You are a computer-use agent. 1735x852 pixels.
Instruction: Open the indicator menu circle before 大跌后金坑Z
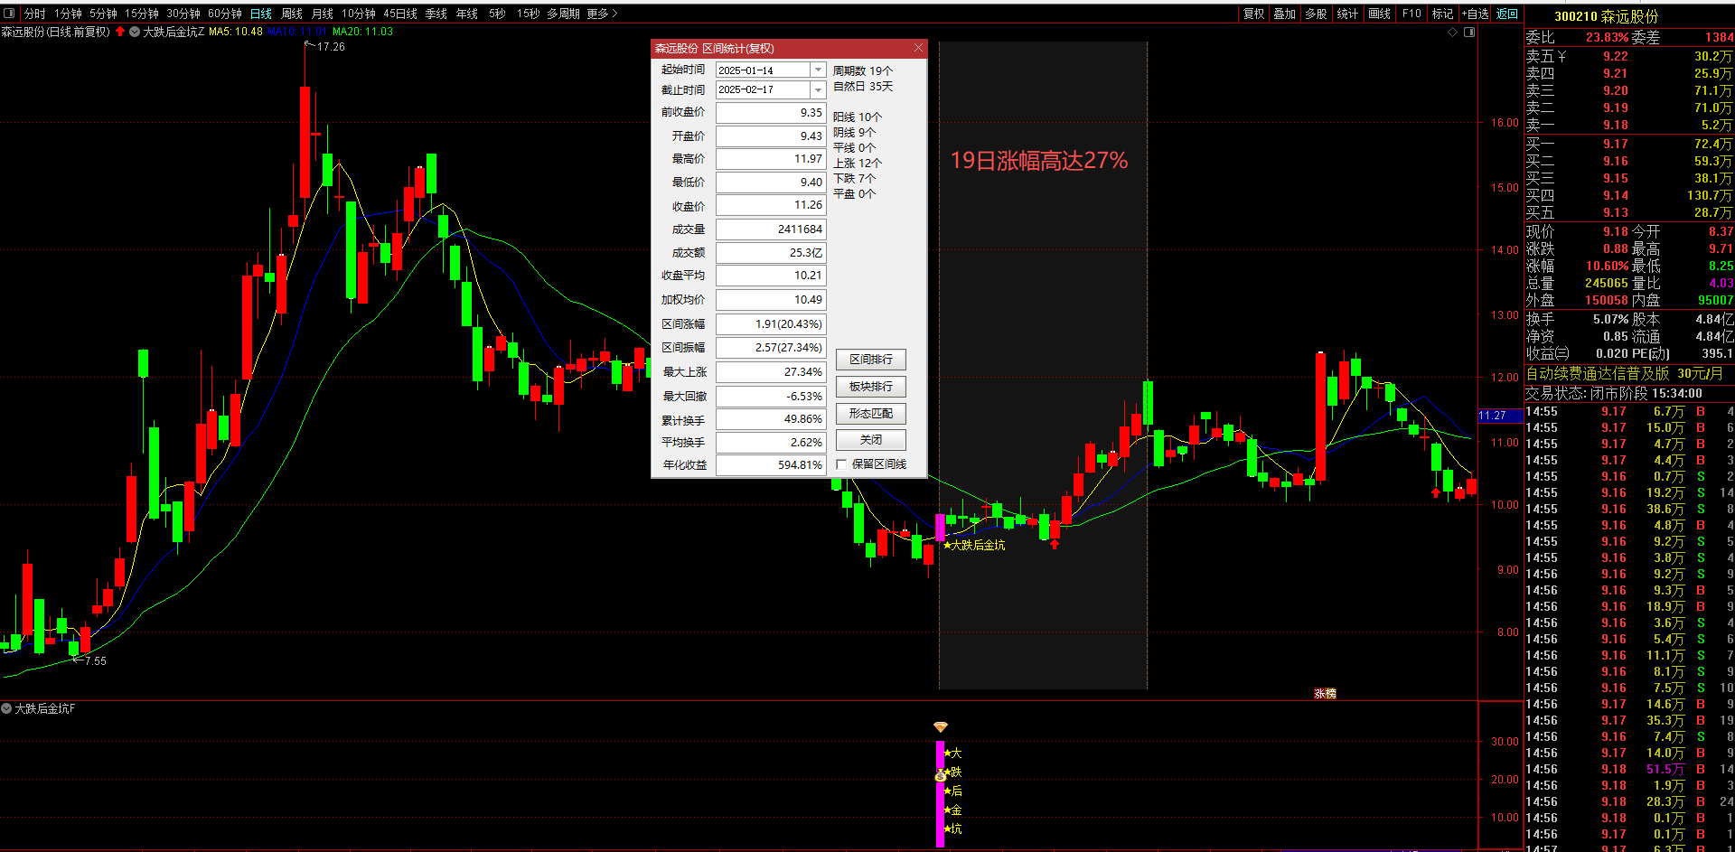pyautogui.click(x=135, y=32)
